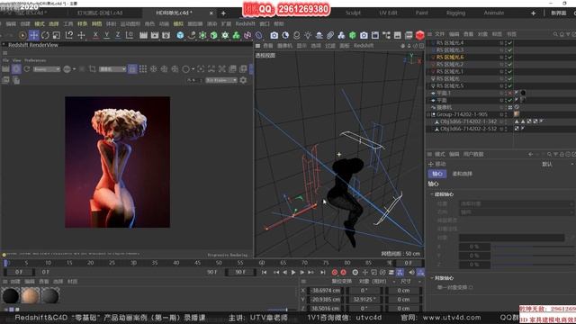Switch to Rigging layout tab
576x324 pixels.
coord(455,13)
